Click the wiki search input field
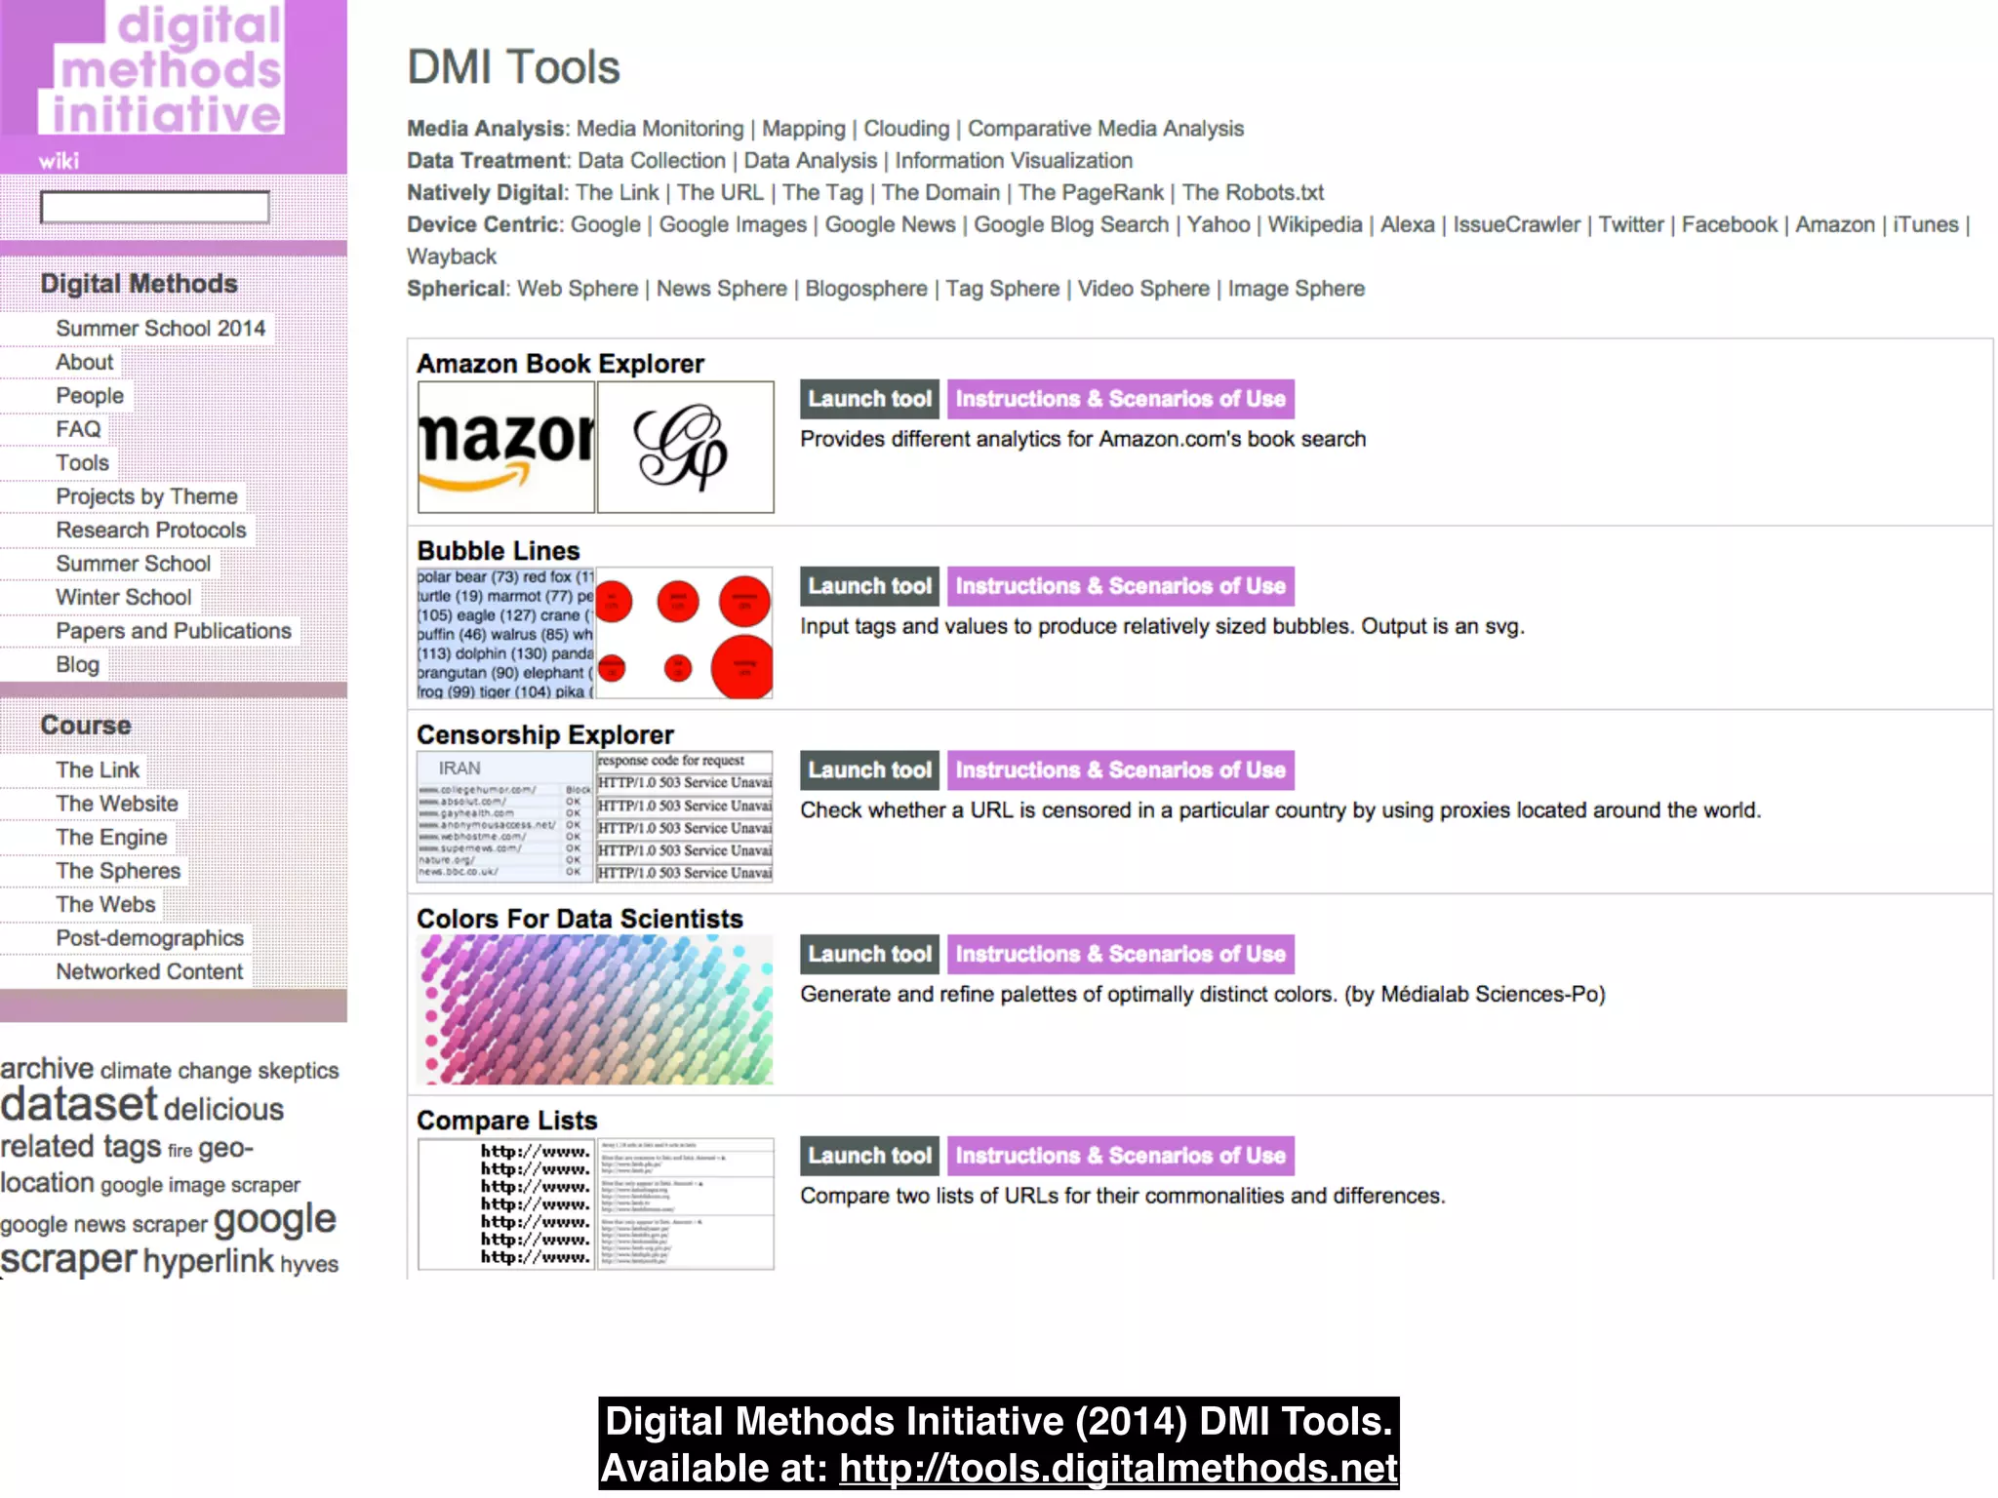This screenshot has width=1998, height=1498. (x=155, y=207)
